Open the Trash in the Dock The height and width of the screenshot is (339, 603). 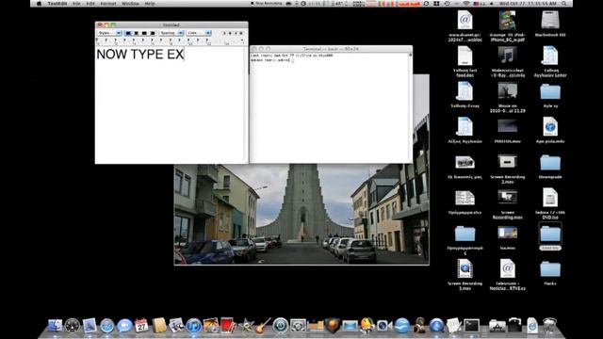pos(550,326)
